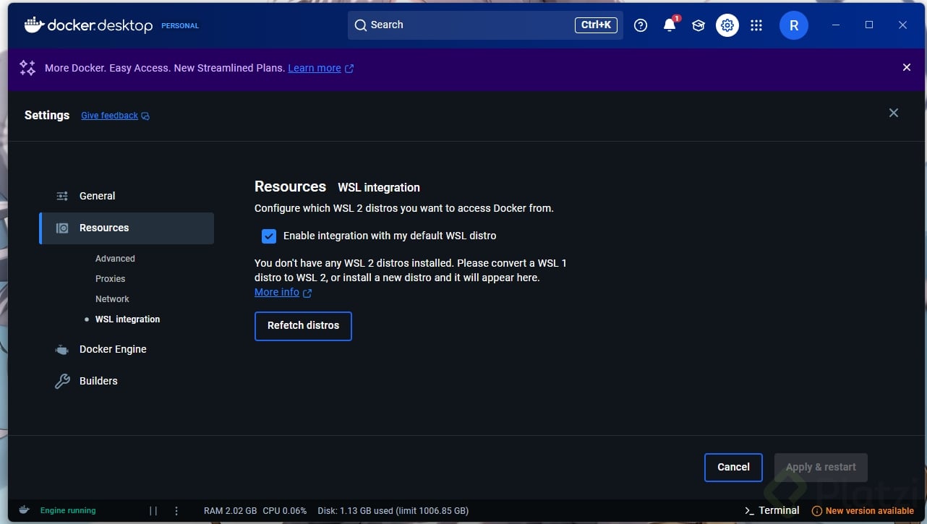Open Network settings under Resources
This screenshot has height=524, width=927.
(112, 299)
